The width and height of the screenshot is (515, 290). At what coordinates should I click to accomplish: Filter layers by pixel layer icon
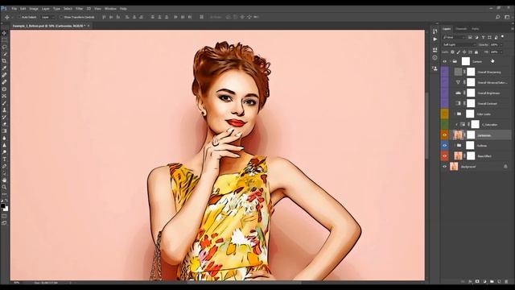(x=470, y=38)
